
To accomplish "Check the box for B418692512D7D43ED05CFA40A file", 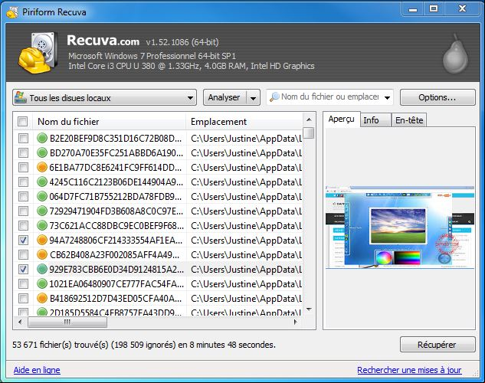I will [23, 298].
